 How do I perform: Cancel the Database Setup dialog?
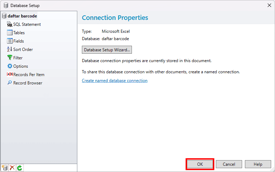point(229,164)
